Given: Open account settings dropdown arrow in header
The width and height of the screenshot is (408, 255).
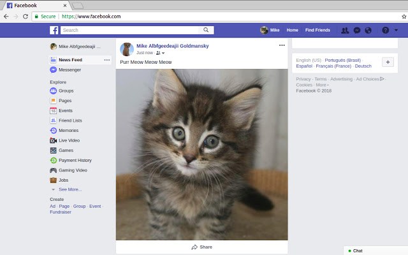Looking at the screenshot, I should tap(397, 30).
